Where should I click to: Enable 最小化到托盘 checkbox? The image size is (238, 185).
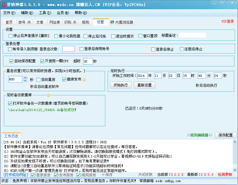(x=56, y=36)
